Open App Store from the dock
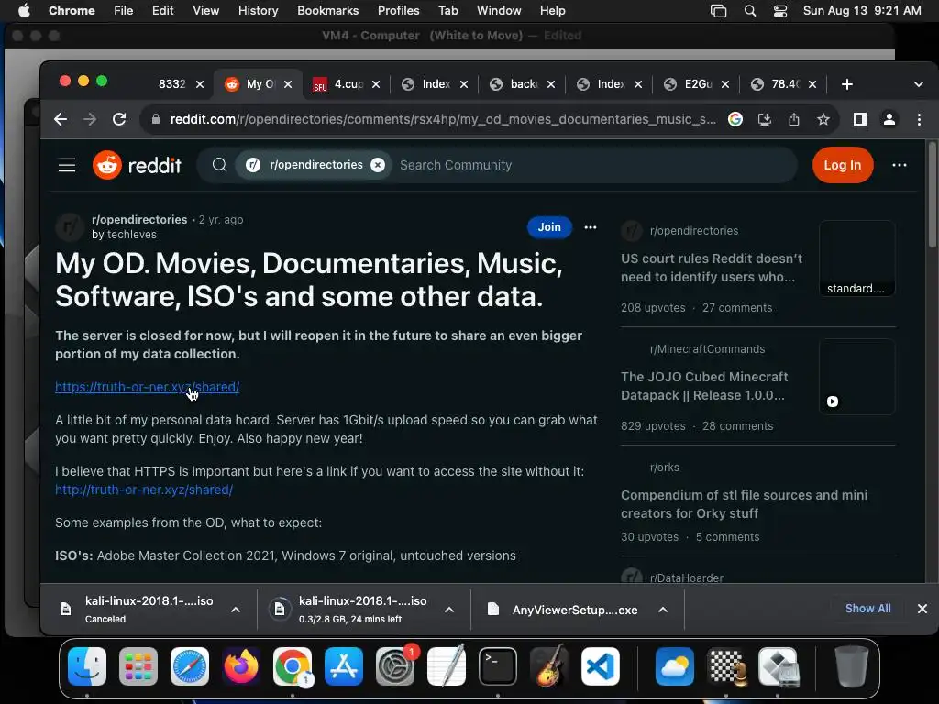Viewport: 939px width, 704px height. click(344, 666)
